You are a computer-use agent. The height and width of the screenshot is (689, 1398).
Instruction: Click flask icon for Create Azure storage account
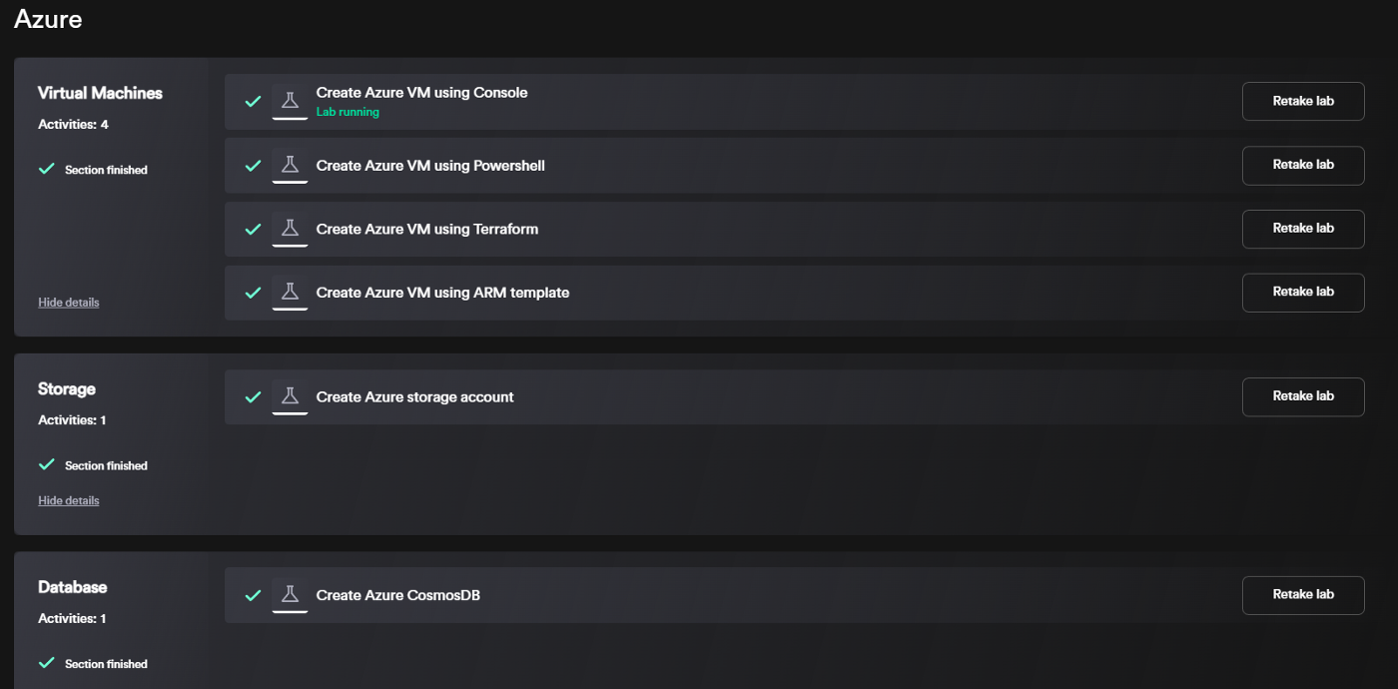(290, 396)
